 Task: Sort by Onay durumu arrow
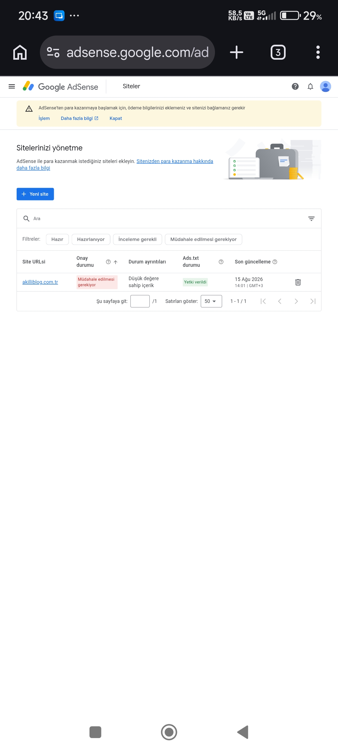[116, 262]
